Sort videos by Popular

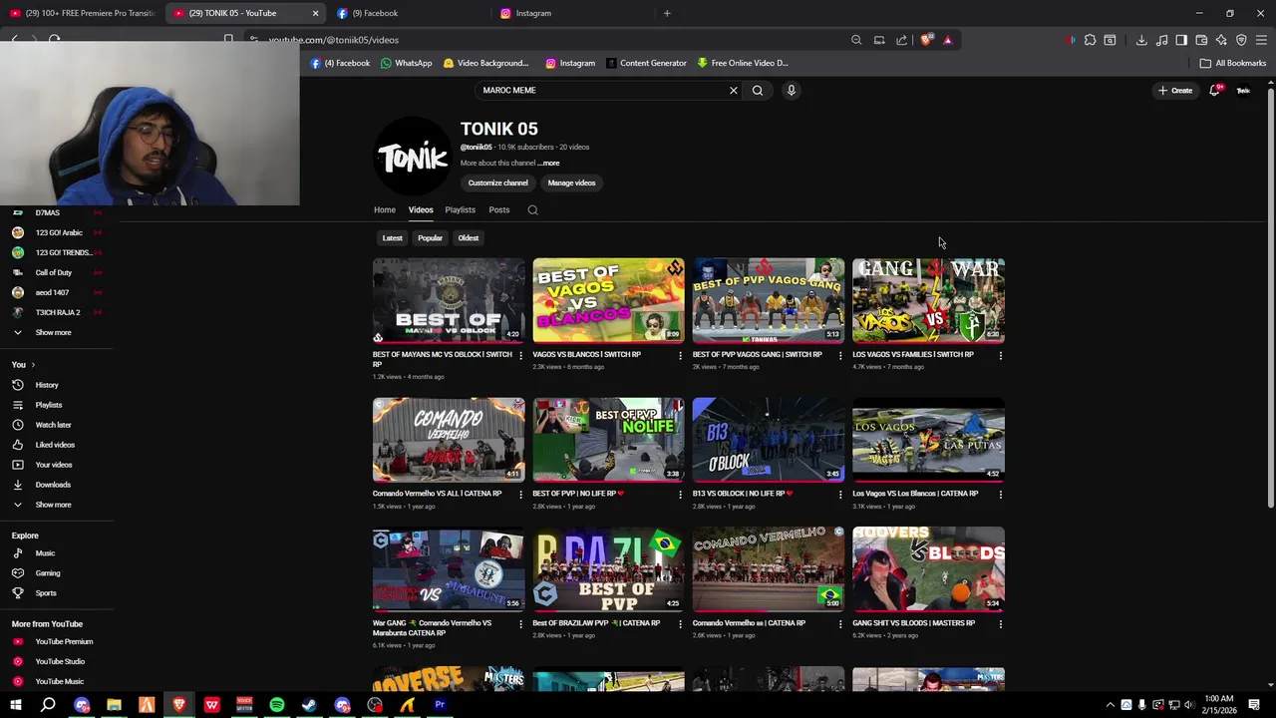point(430,238)
